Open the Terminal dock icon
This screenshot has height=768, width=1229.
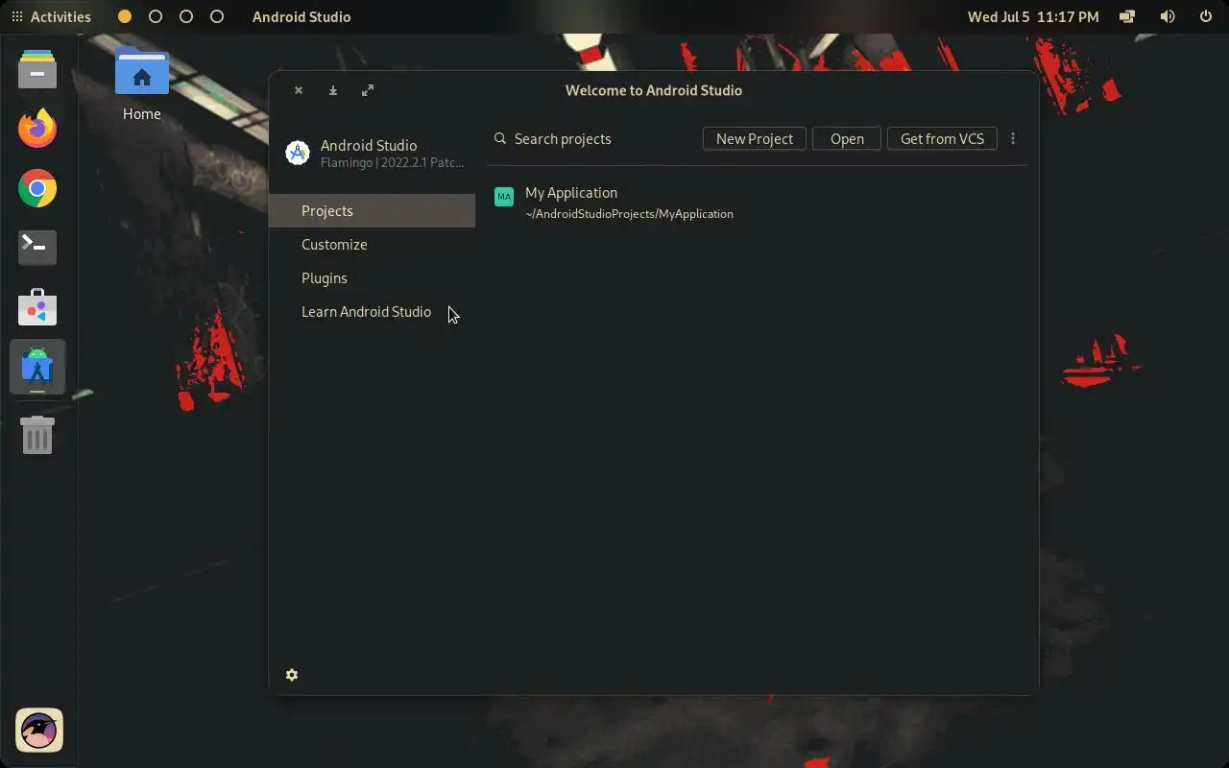pyautogui.click(x=37, y=248)
